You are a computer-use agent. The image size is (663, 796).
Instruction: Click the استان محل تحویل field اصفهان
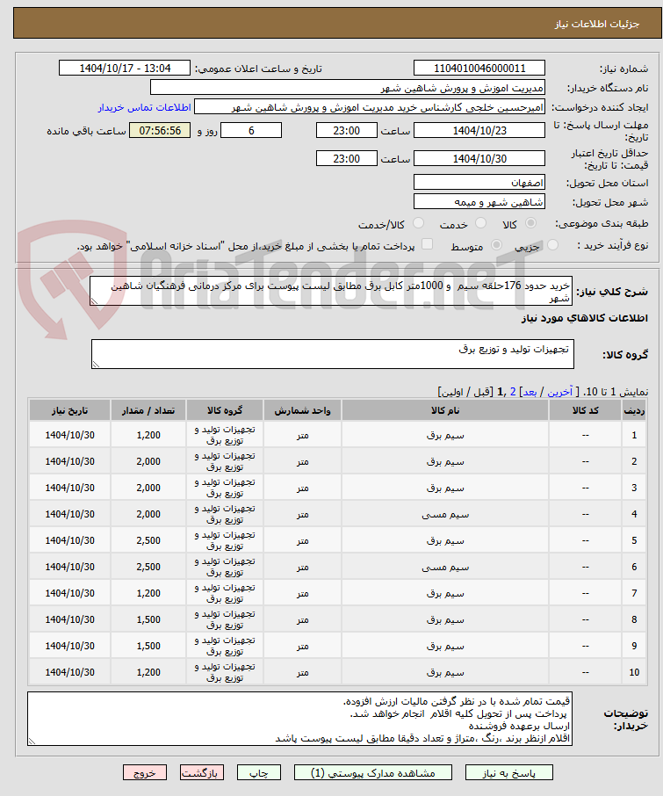479,182
